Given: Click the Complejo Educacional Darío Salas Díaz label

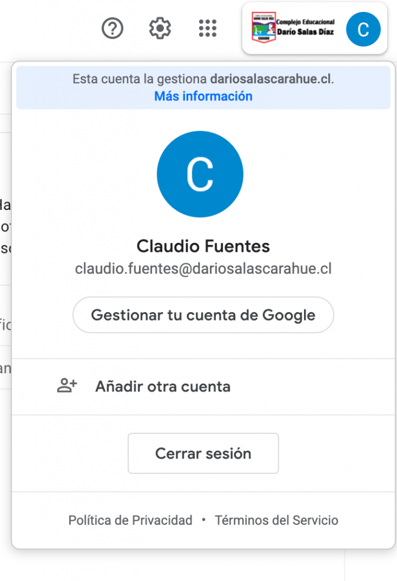Looking at the screenshot, I should pyautogui.click(x=305, y=27).
